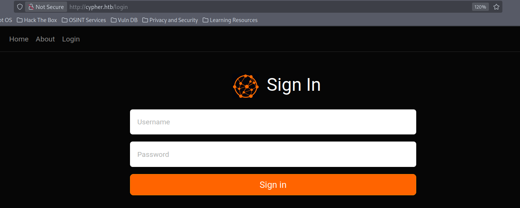The height and width of the screenshot is (208, 520).
Task: Click the orange network globe logo
Action: [246, 86]
